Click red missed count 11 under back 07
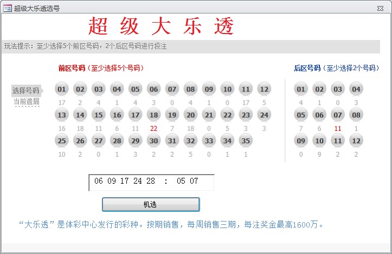Screen dimensions: 392x254 [337, 129]
